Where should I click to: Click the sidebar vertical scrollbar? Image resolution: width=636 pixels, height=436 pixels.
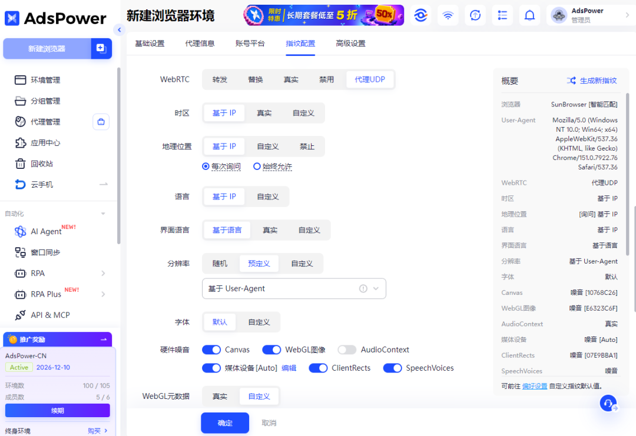click(x=118, y=155)
